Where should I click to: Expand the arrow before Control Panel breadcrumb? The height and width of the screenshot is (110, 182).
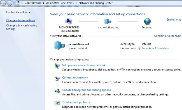22,3
